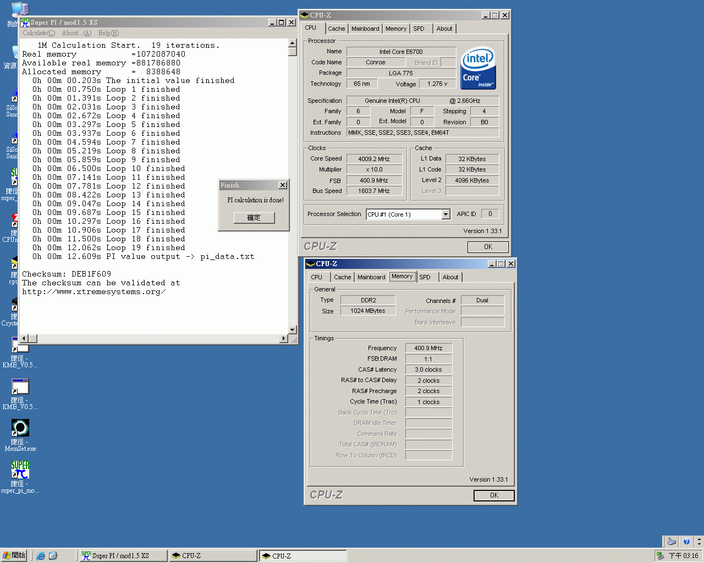This screenshot has width=704, height=563.
Task: Click Super PI vertical scrollbar up arrow
Action: coord(292,43)
